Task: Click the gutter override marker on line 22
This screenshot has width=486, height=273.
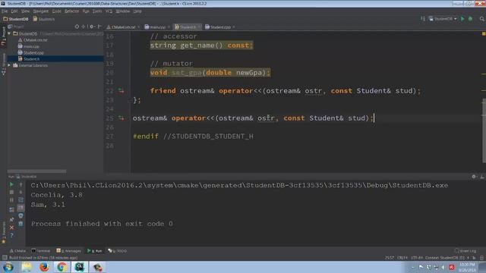Action: 121,91
